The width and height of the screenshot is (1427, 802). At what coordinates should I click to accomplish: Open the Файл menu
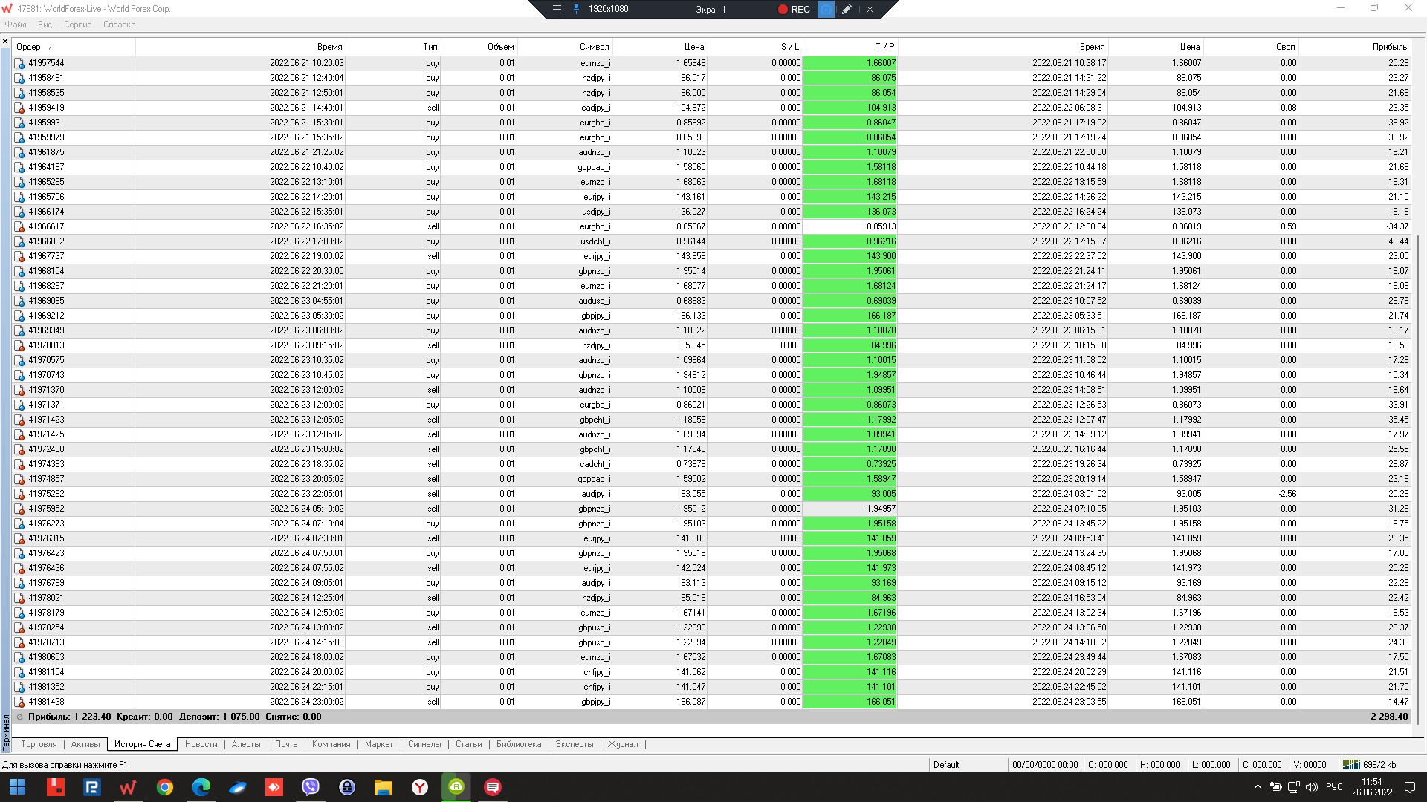click(16, 25)
